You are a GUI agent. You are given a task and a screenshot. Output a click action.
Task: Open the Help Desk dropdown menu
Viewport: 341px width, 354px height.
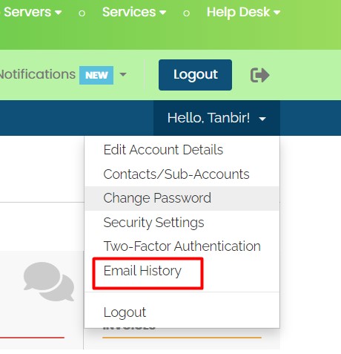pos(243,12)
